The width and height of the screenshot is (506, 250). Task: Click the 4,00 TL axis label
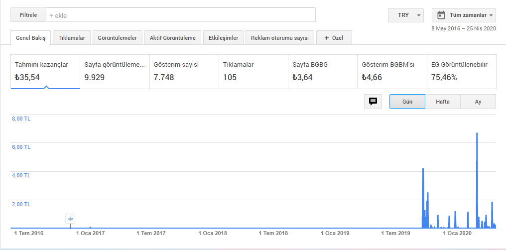click(21, 175)
